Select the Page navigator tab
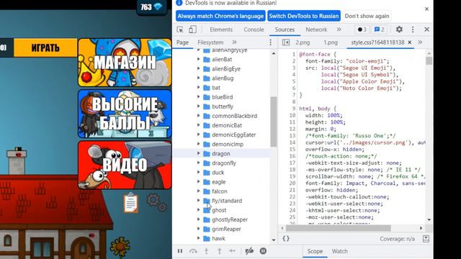The width and height of the screenshot is (461, 259). 182,42
